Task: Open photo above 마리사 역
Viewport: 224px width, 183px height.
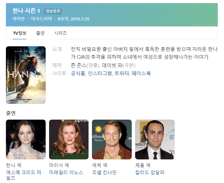Action: (x=69, y=140)
